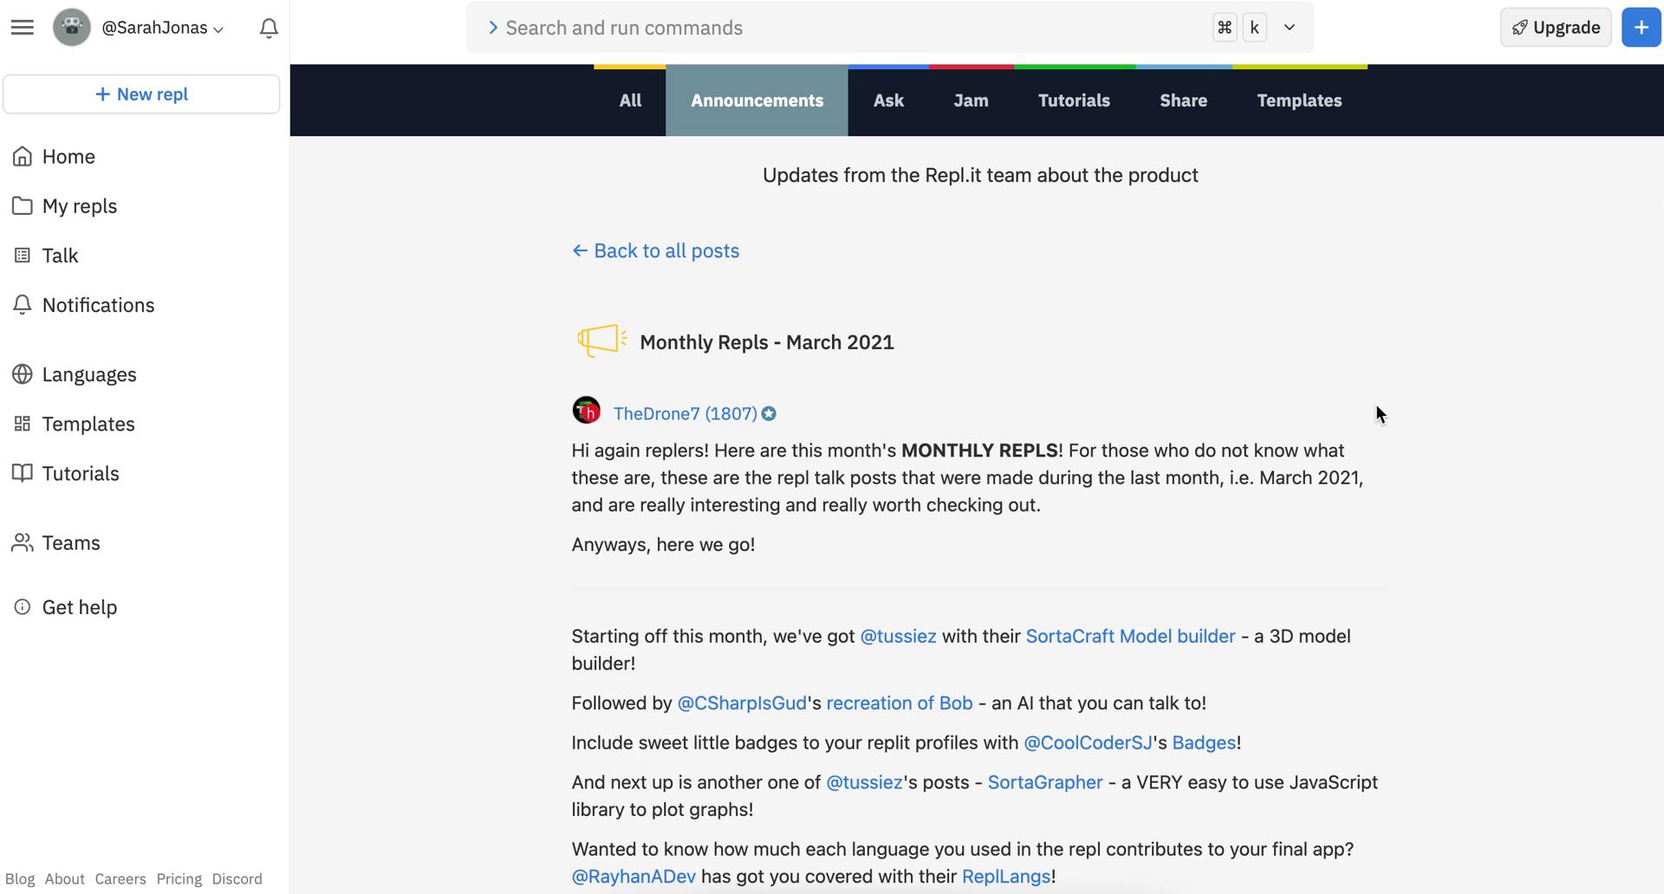The image size is (1664, 894).
Task: Open the hamburger menu icon
Action: (x=23, y=28)
